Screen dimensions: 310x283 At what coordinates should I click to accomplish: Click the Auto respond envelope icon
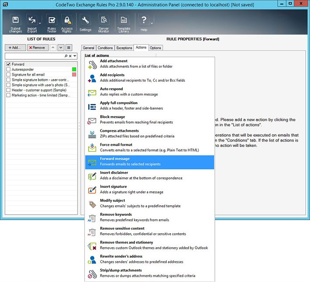pos(92,93)
